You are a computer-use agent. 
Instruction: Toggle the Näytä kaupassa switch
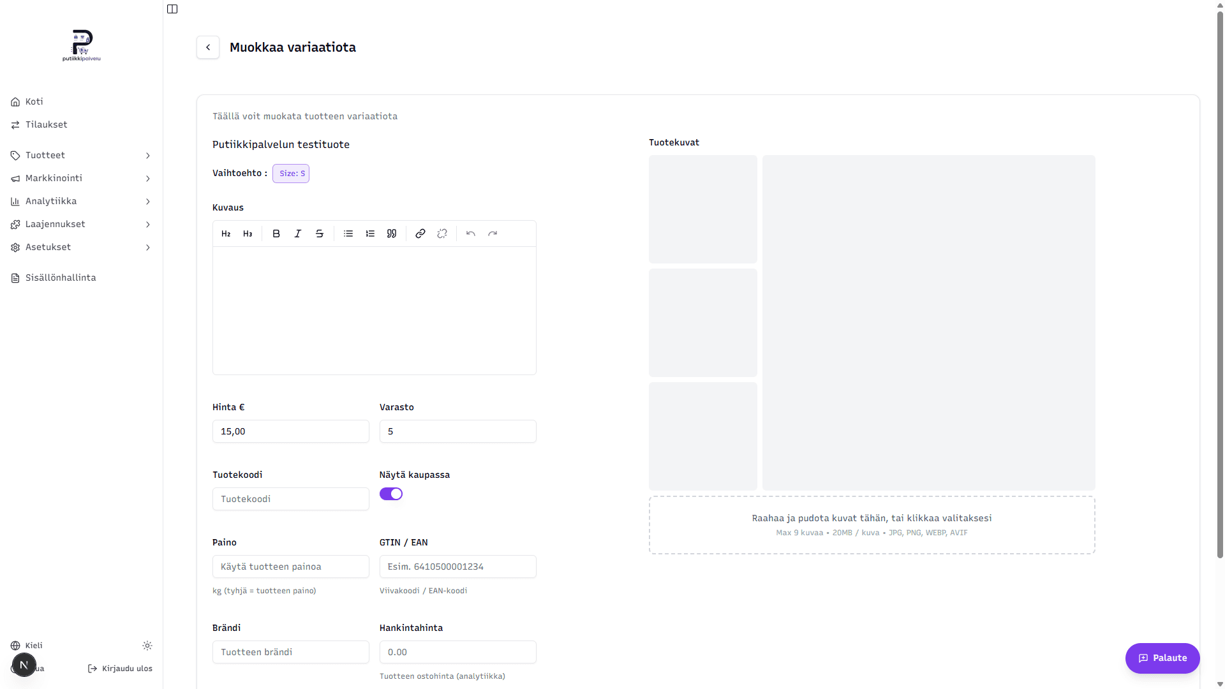pyautogui.click(x=391, y=494)
